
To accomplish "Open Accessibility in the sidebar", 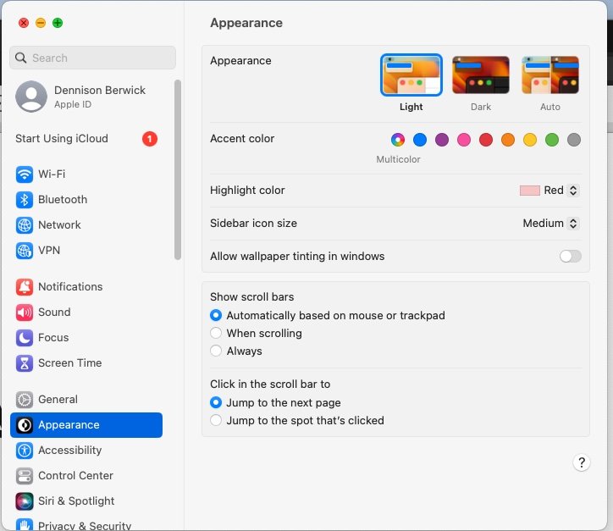I will pyautogui.click(x=86, y=450).
